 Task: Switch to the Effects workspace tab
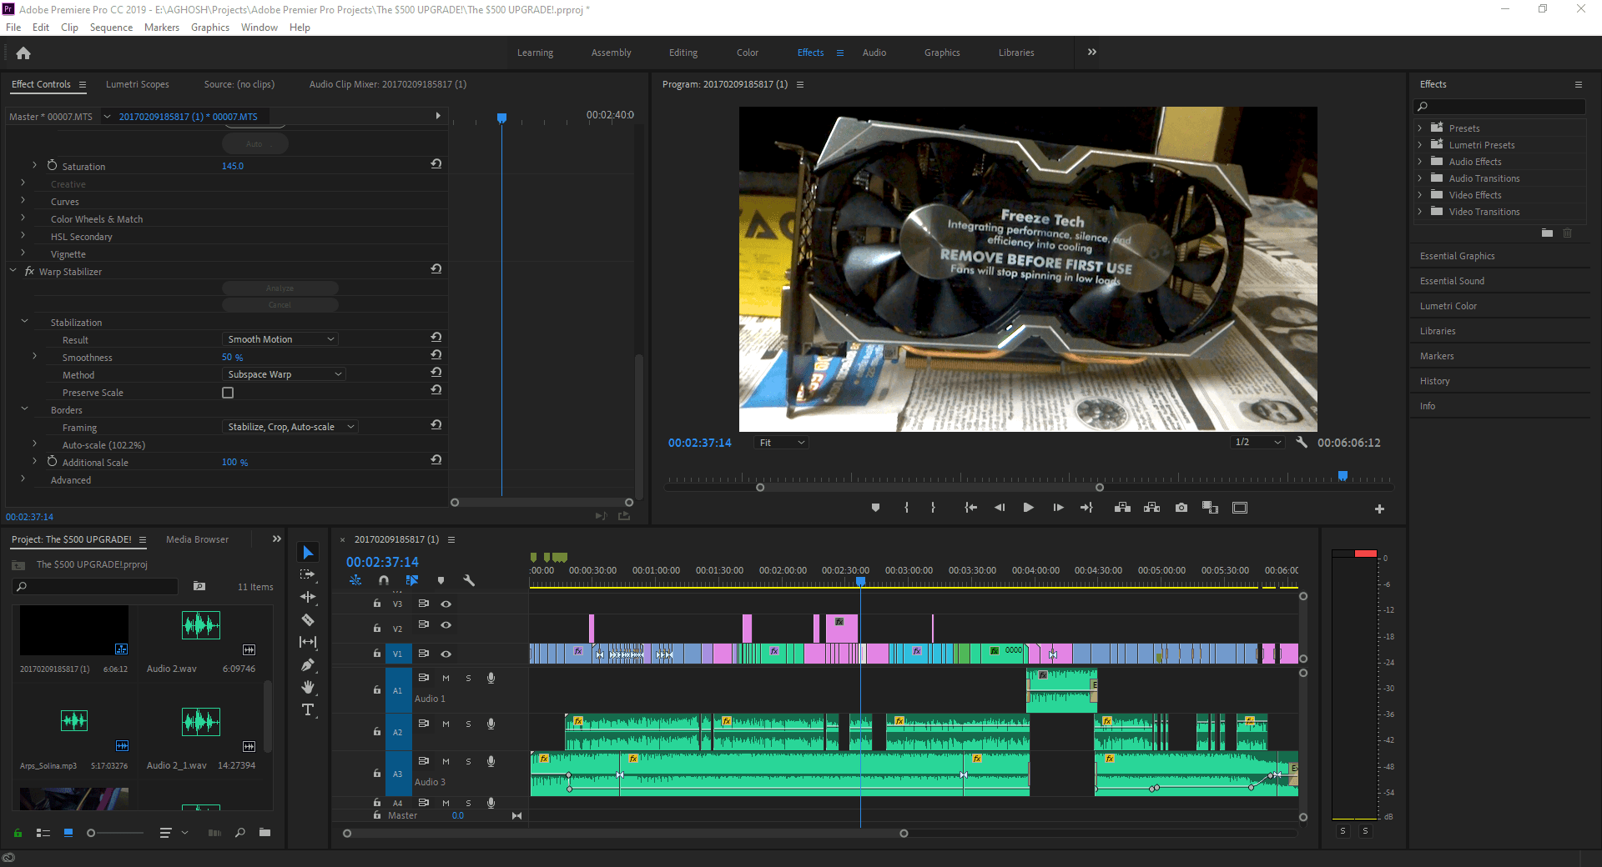[809, 52]
